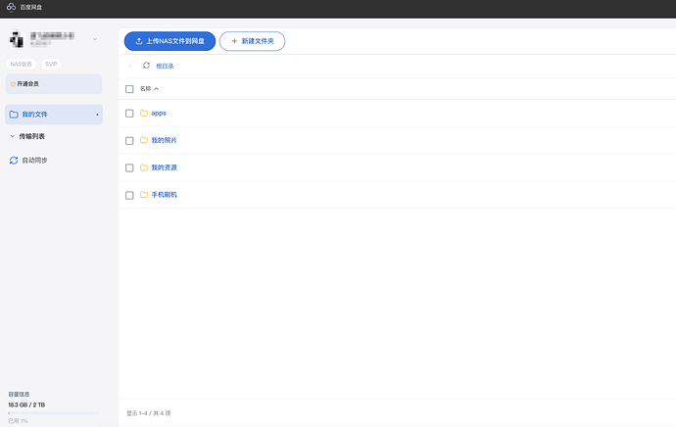
Task: Click the 根目录 breadcrumb link
Action: pos(165,66)
